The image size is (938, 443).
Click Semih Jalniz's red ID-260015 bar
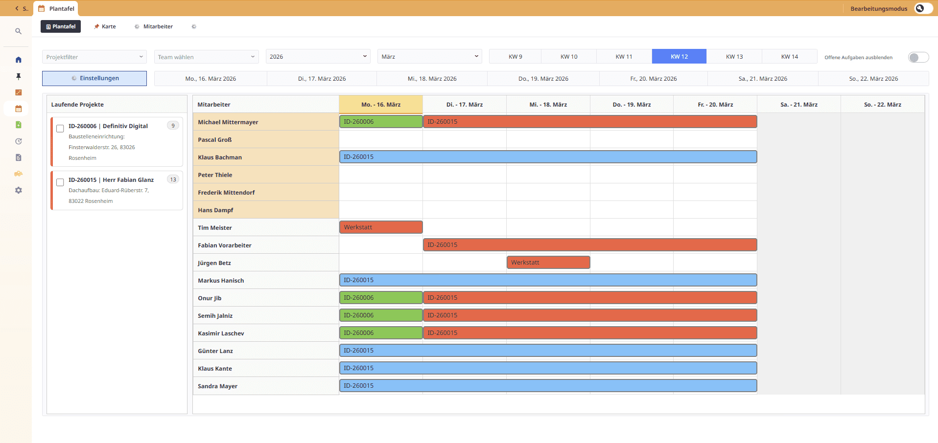tap(590, 315)
